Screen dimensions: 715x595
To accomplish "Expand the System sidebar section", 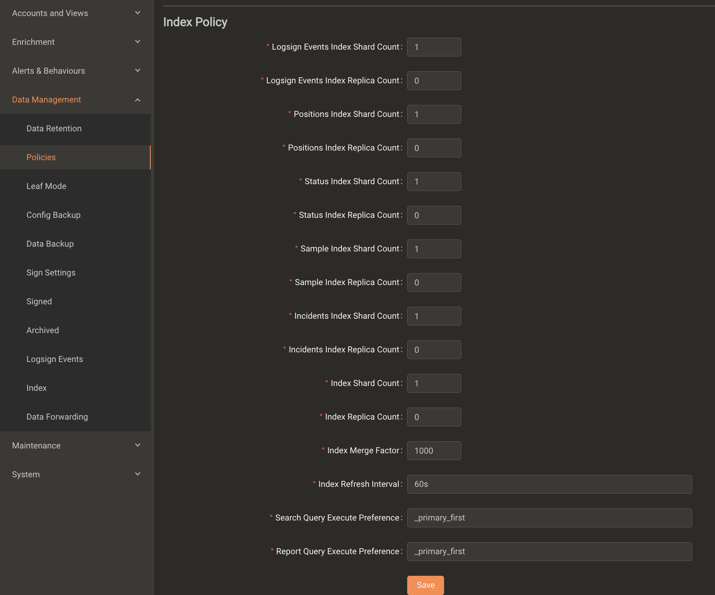I will tap(75, 474).
